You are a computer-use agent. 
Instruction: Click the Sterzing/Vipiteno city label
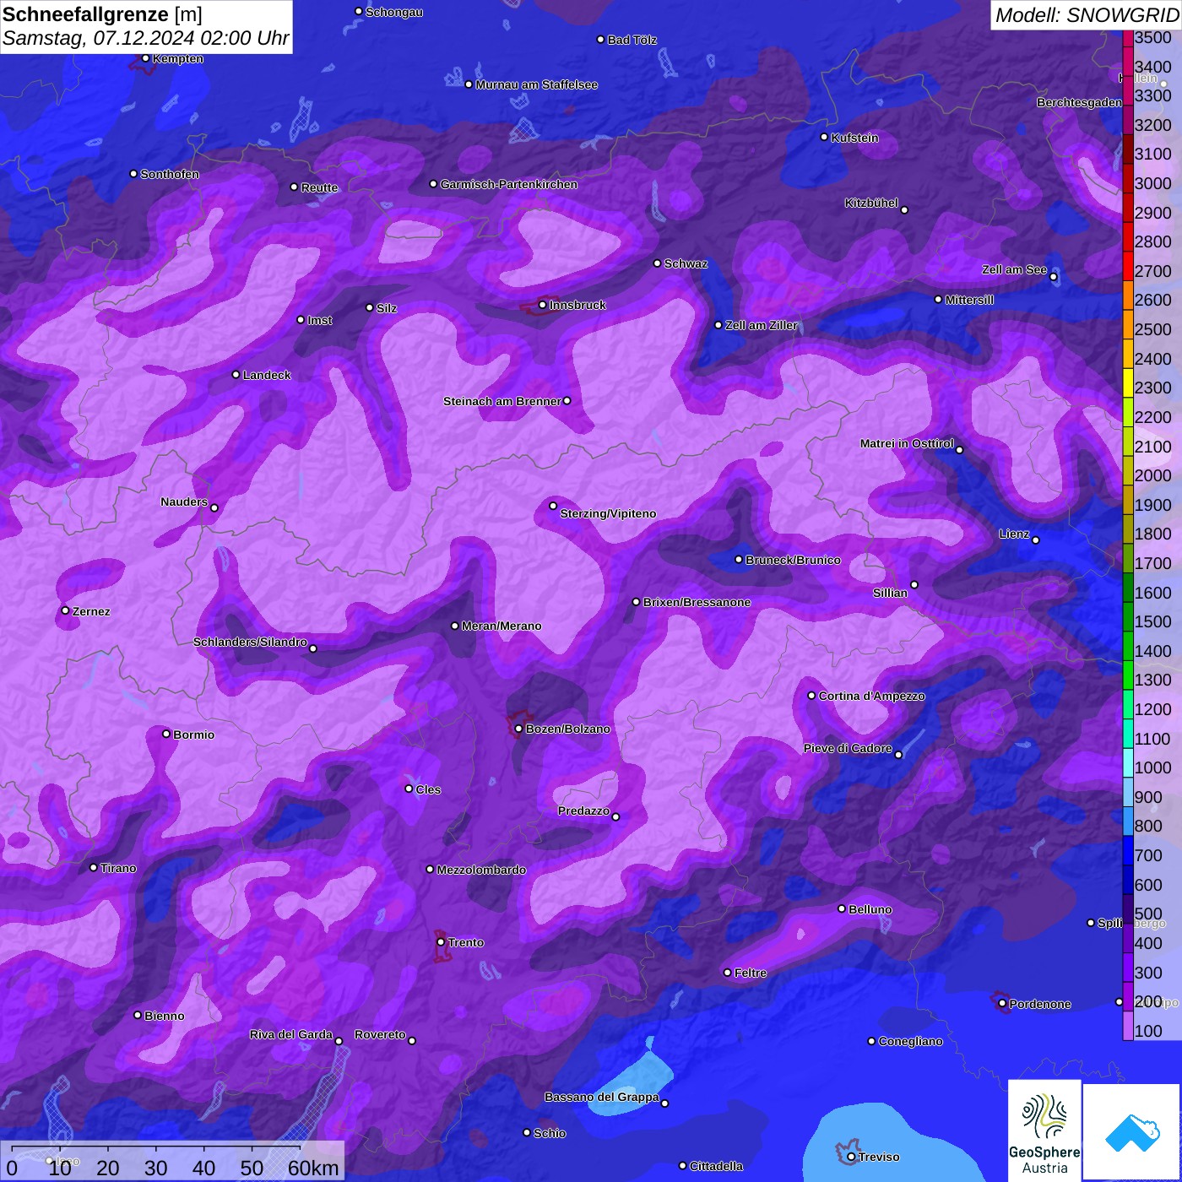point(608,513)
